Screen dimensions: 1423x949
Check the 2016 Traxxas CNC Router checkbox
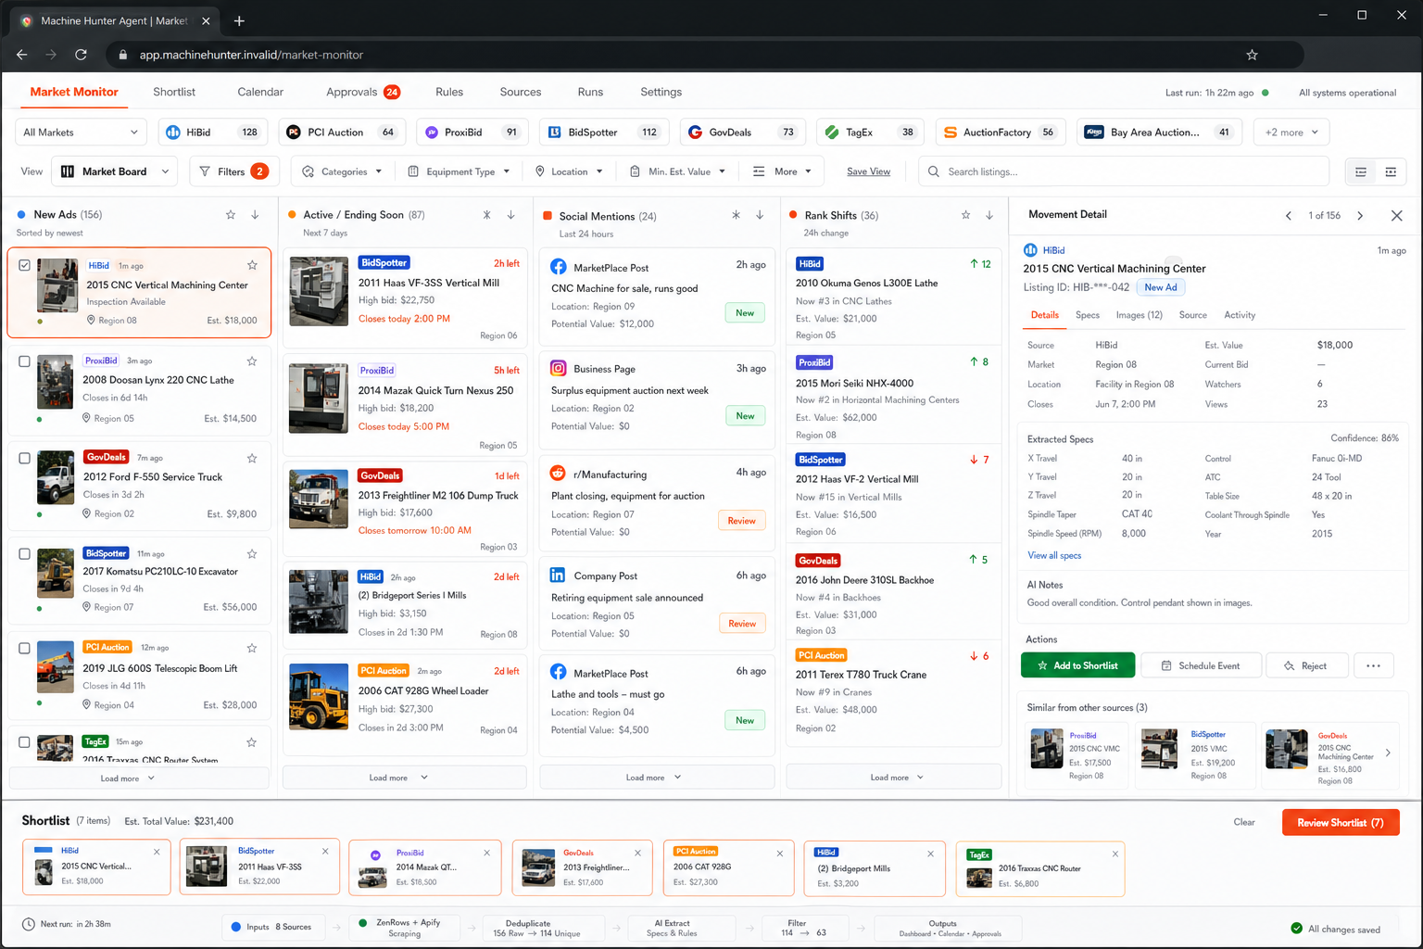pos(24,742)
